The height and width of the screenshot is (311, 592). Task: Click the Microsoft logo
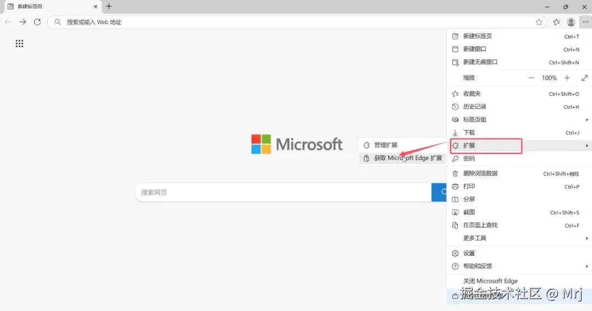pos(297,144)
